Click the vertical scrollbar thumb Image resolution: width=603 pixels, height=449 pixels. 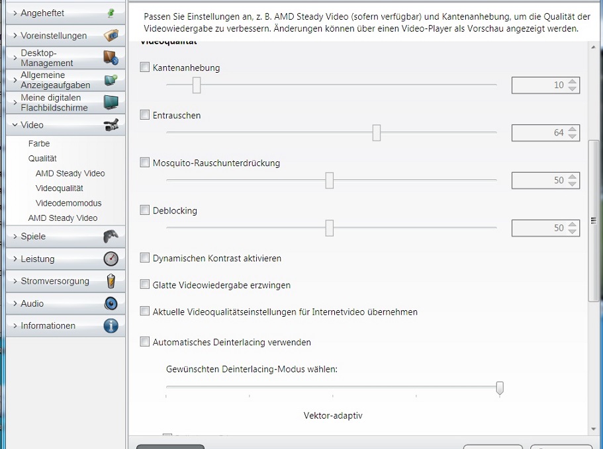point(593,221)
